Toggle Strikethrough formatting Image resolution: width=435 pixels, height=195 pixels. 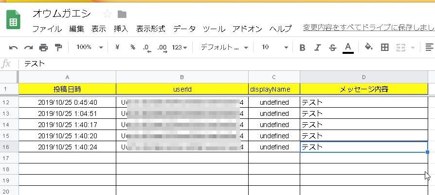coord(332,48)
